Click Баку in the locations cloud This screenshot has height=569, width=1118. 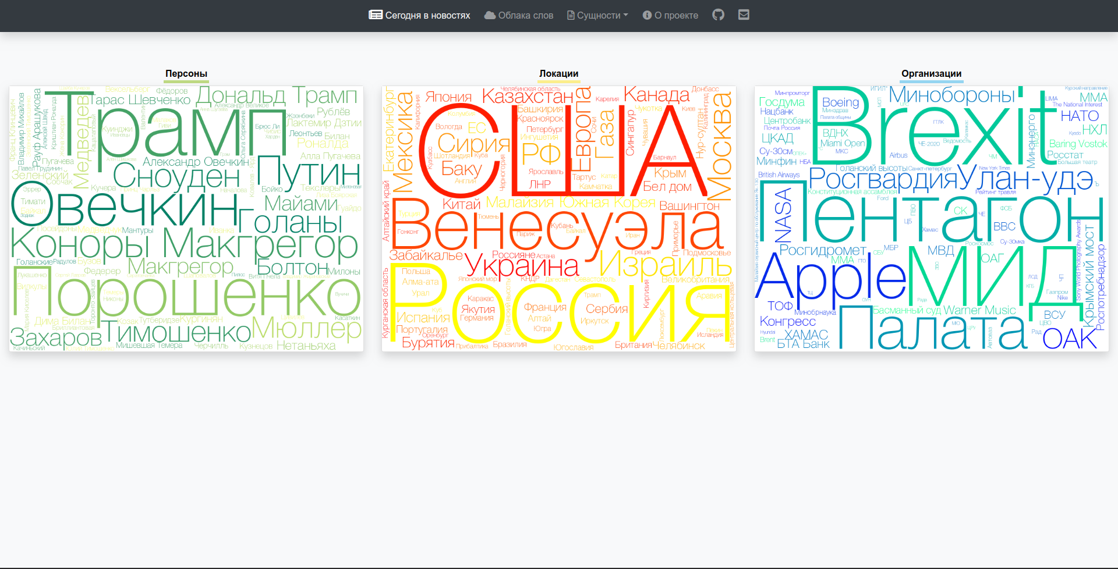click(461, 169)
